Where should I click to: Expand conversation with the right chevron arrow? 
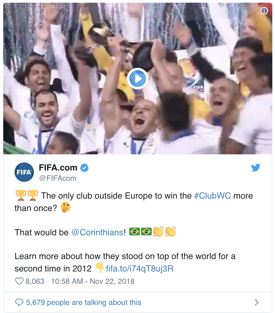[x=257, y=302]
